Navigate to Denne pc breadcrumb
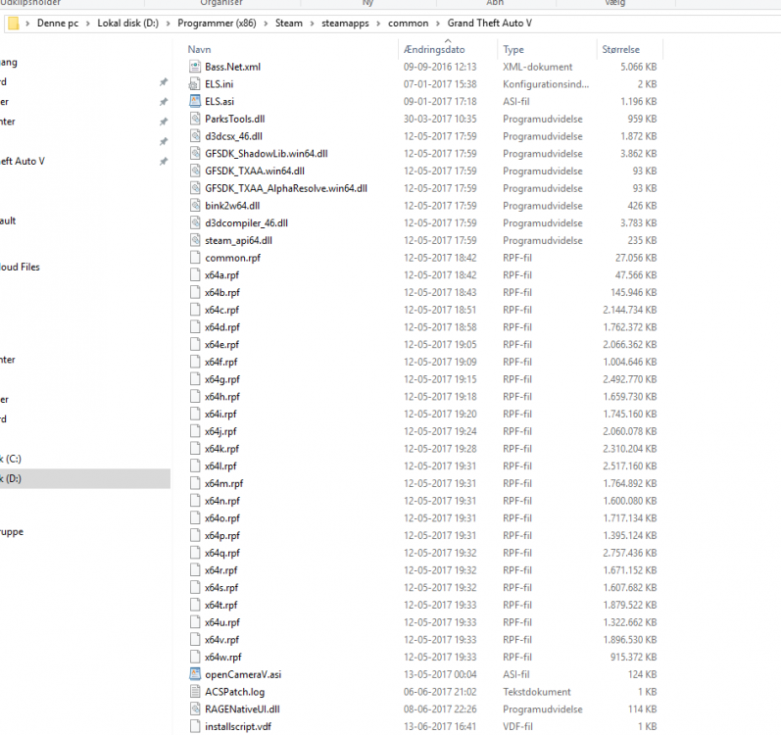 click(x=58, y=24)
